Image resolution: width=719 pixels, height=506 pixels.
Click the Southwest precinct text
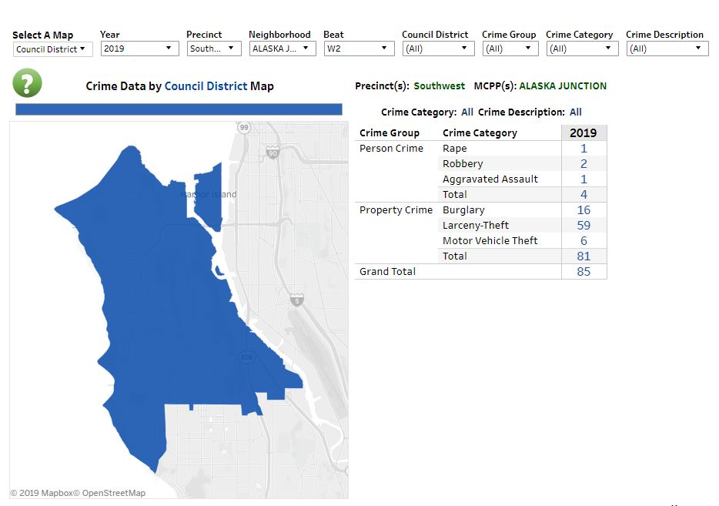(440, 85)
